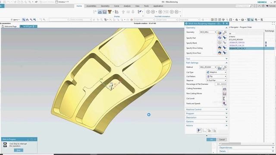Click the navigator horizontal scrollbar thumb
Screen dimensions: 276x155
pos(231,143)
